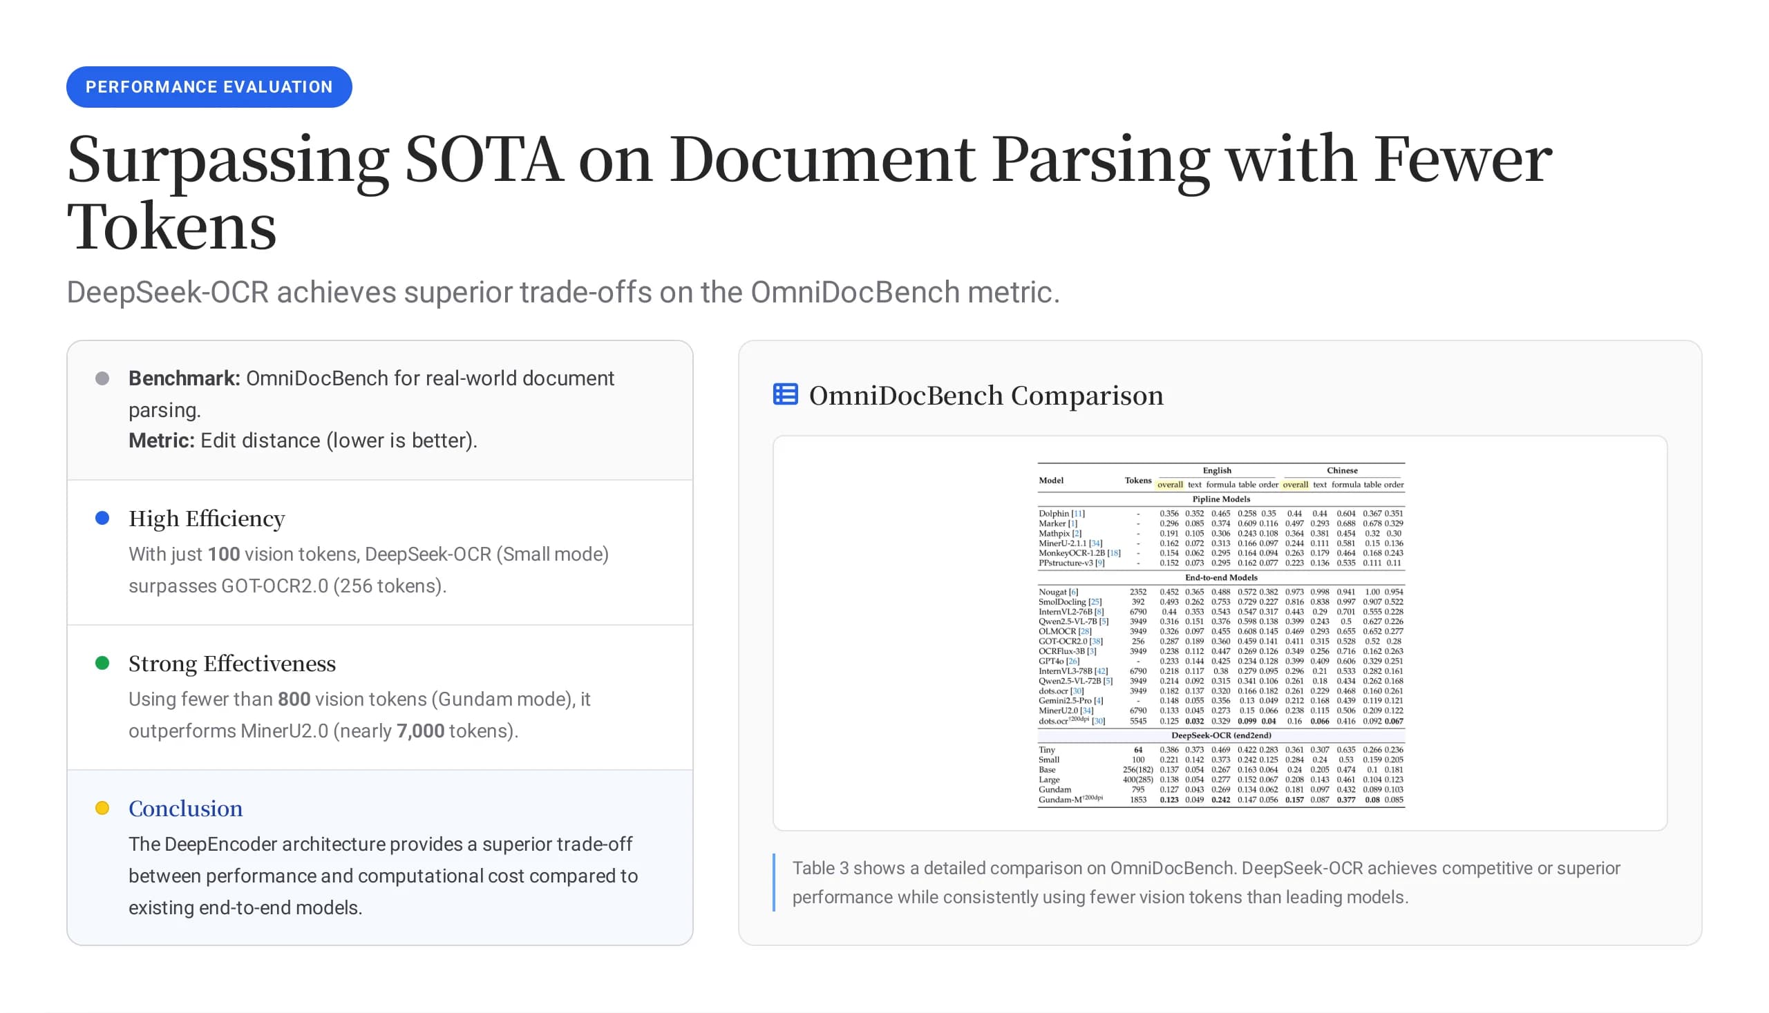The width and height of the screenshot is (1769, 1013).
Task: Click the blue "Conclusion" heading
Action: [x=186, y=809]
